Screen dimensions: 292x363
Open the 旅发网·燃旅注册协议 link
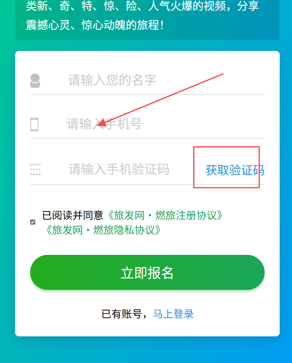click(x=165, y=215)
